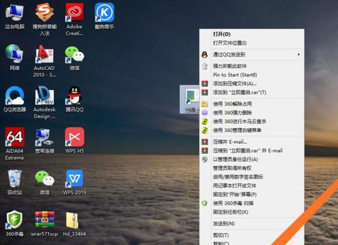
Task: Click the 酷狗音乐 desktop shortcut
Action: point(104,17)
